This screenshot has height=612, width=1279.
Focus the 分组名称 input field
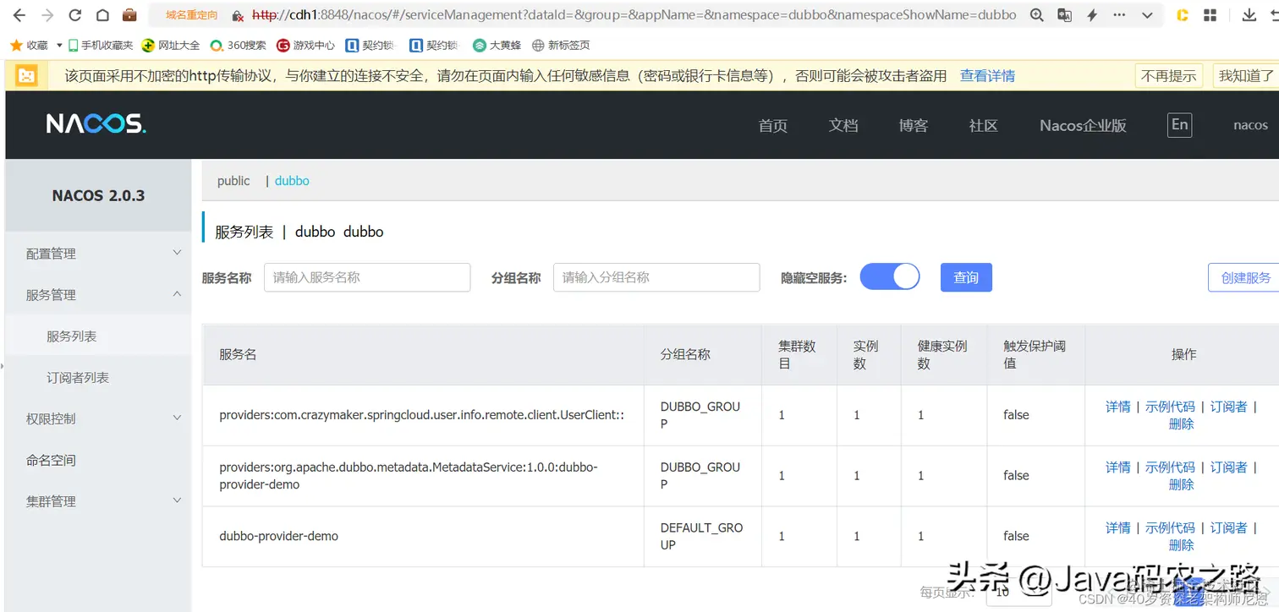(x=656, y=277)
